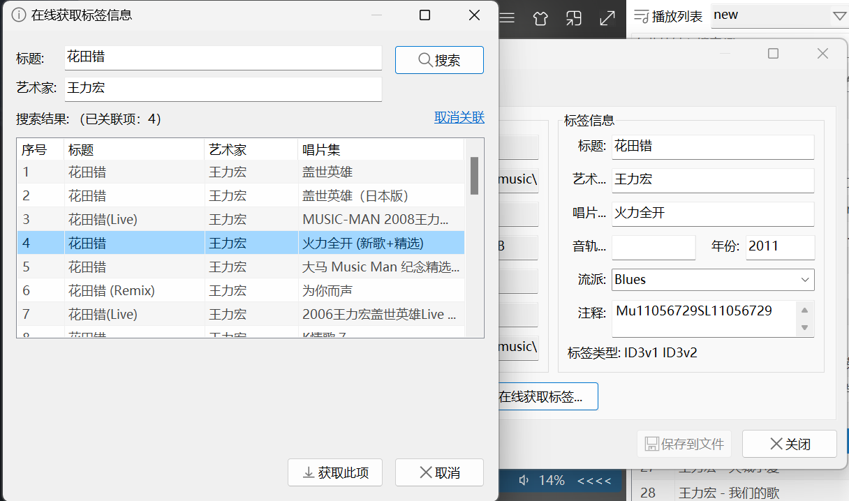Open the app menu via the hamburger icon
This screenshot has width=849, height=501.
point(507,18)
